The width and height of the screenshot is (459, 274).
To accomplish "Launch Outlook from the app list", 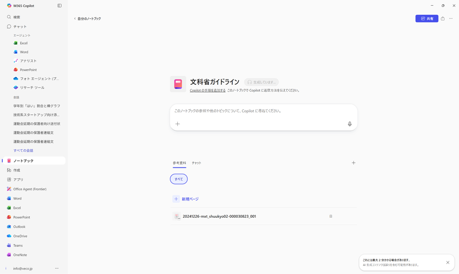I will (34, 226).
